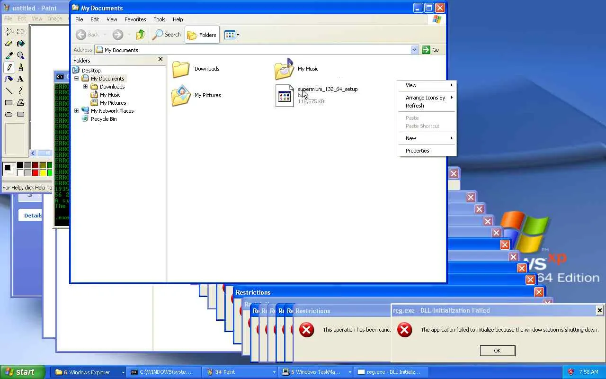Open the Downloads folder icon in file view
Image resolution: width=606 pixels, height=379 pixels.
(x=181, y=69)
